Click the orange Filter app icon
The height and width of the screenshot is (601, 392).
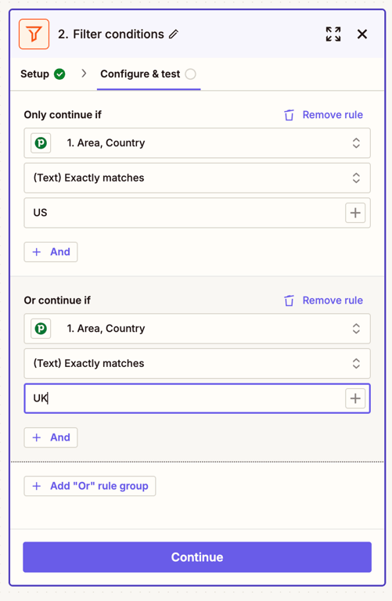click(x=34, y=34)
